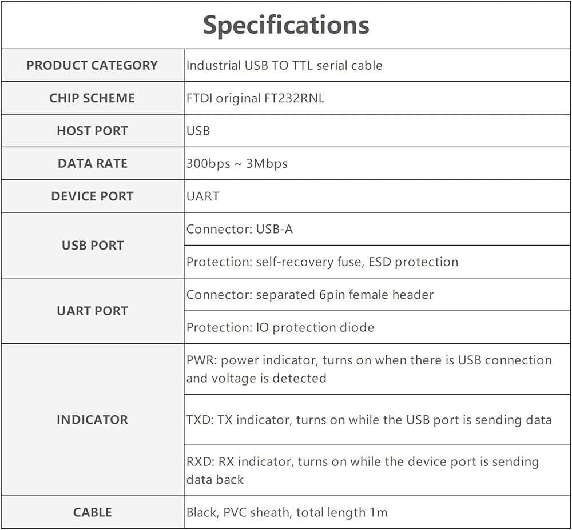Select the PRODUCT CATEGORY row label
This screenshot has height=530, width=572.
[92, 65]
